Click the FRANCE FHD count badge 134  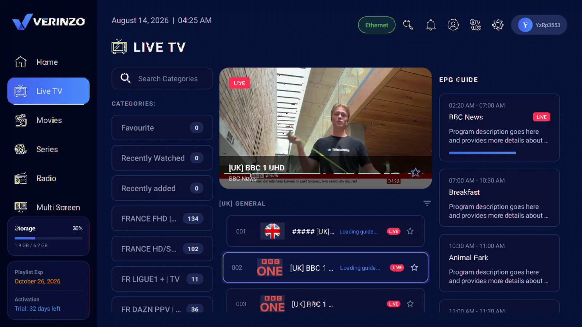pyautogui.click(x=193, y=218)
